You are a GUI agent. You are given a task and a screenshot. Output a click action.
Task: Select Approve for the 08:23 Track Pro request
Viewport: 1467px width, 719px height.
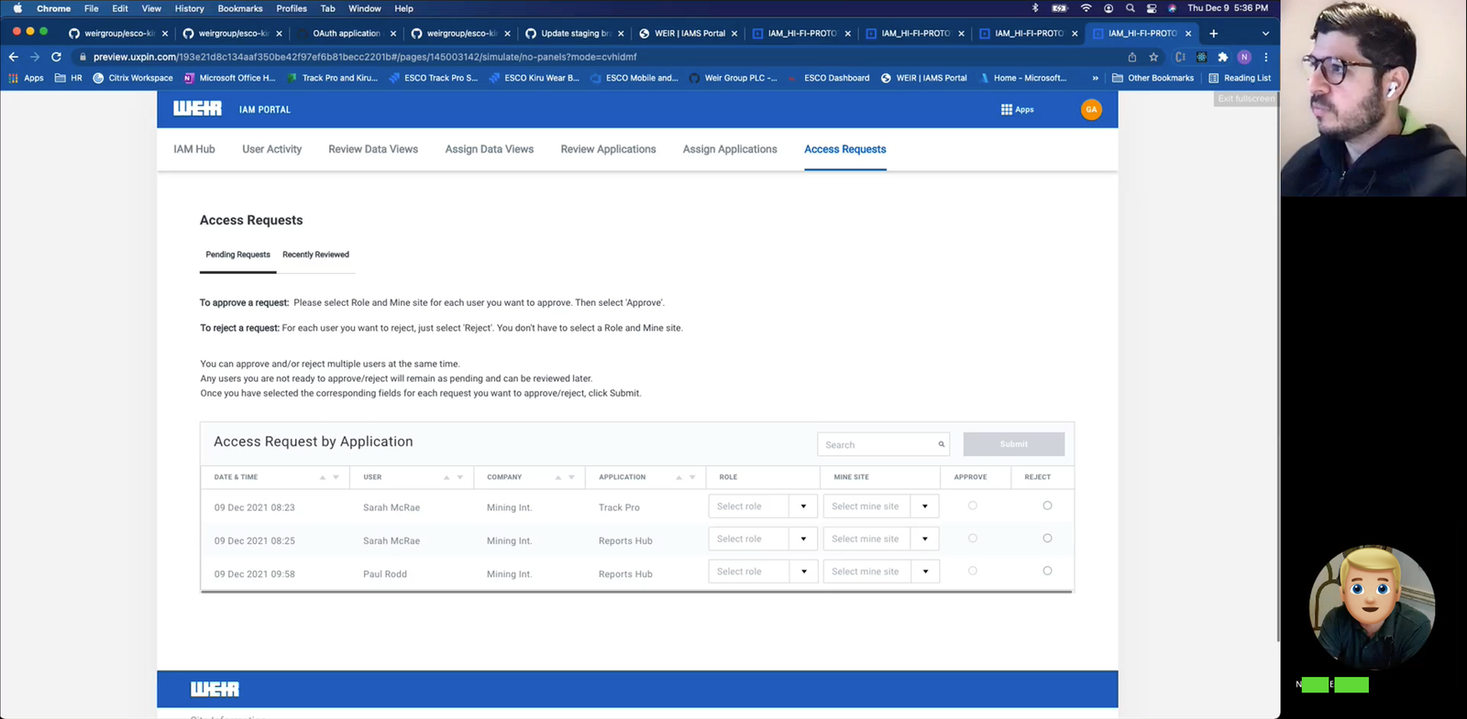click(973, 506)
